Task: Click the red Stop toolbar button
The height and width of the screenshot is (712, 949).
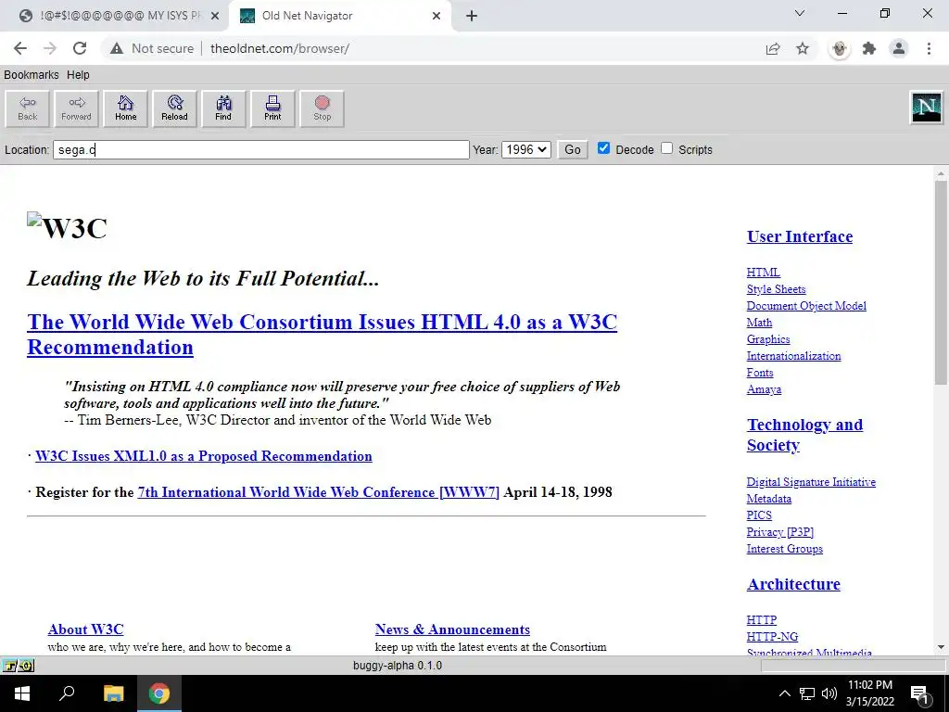Action: (x=322, y=109)
